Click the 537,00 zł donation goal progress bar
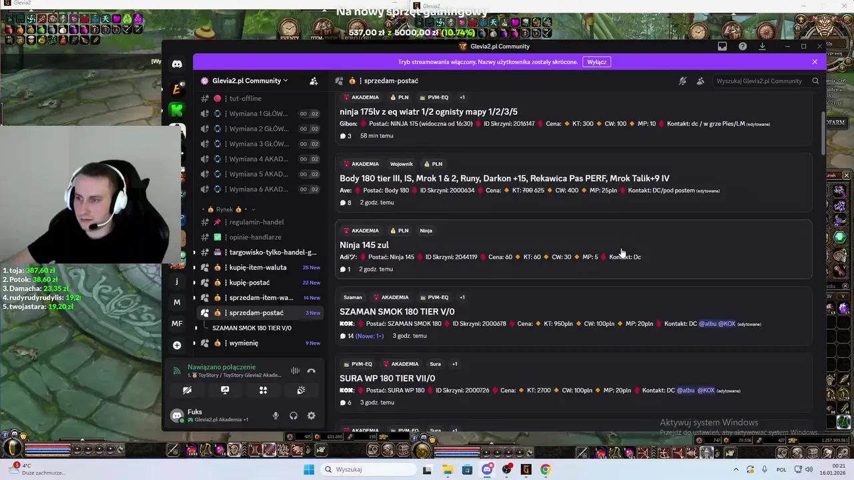Viewport: 854px width, 480px height. point(412,32)
